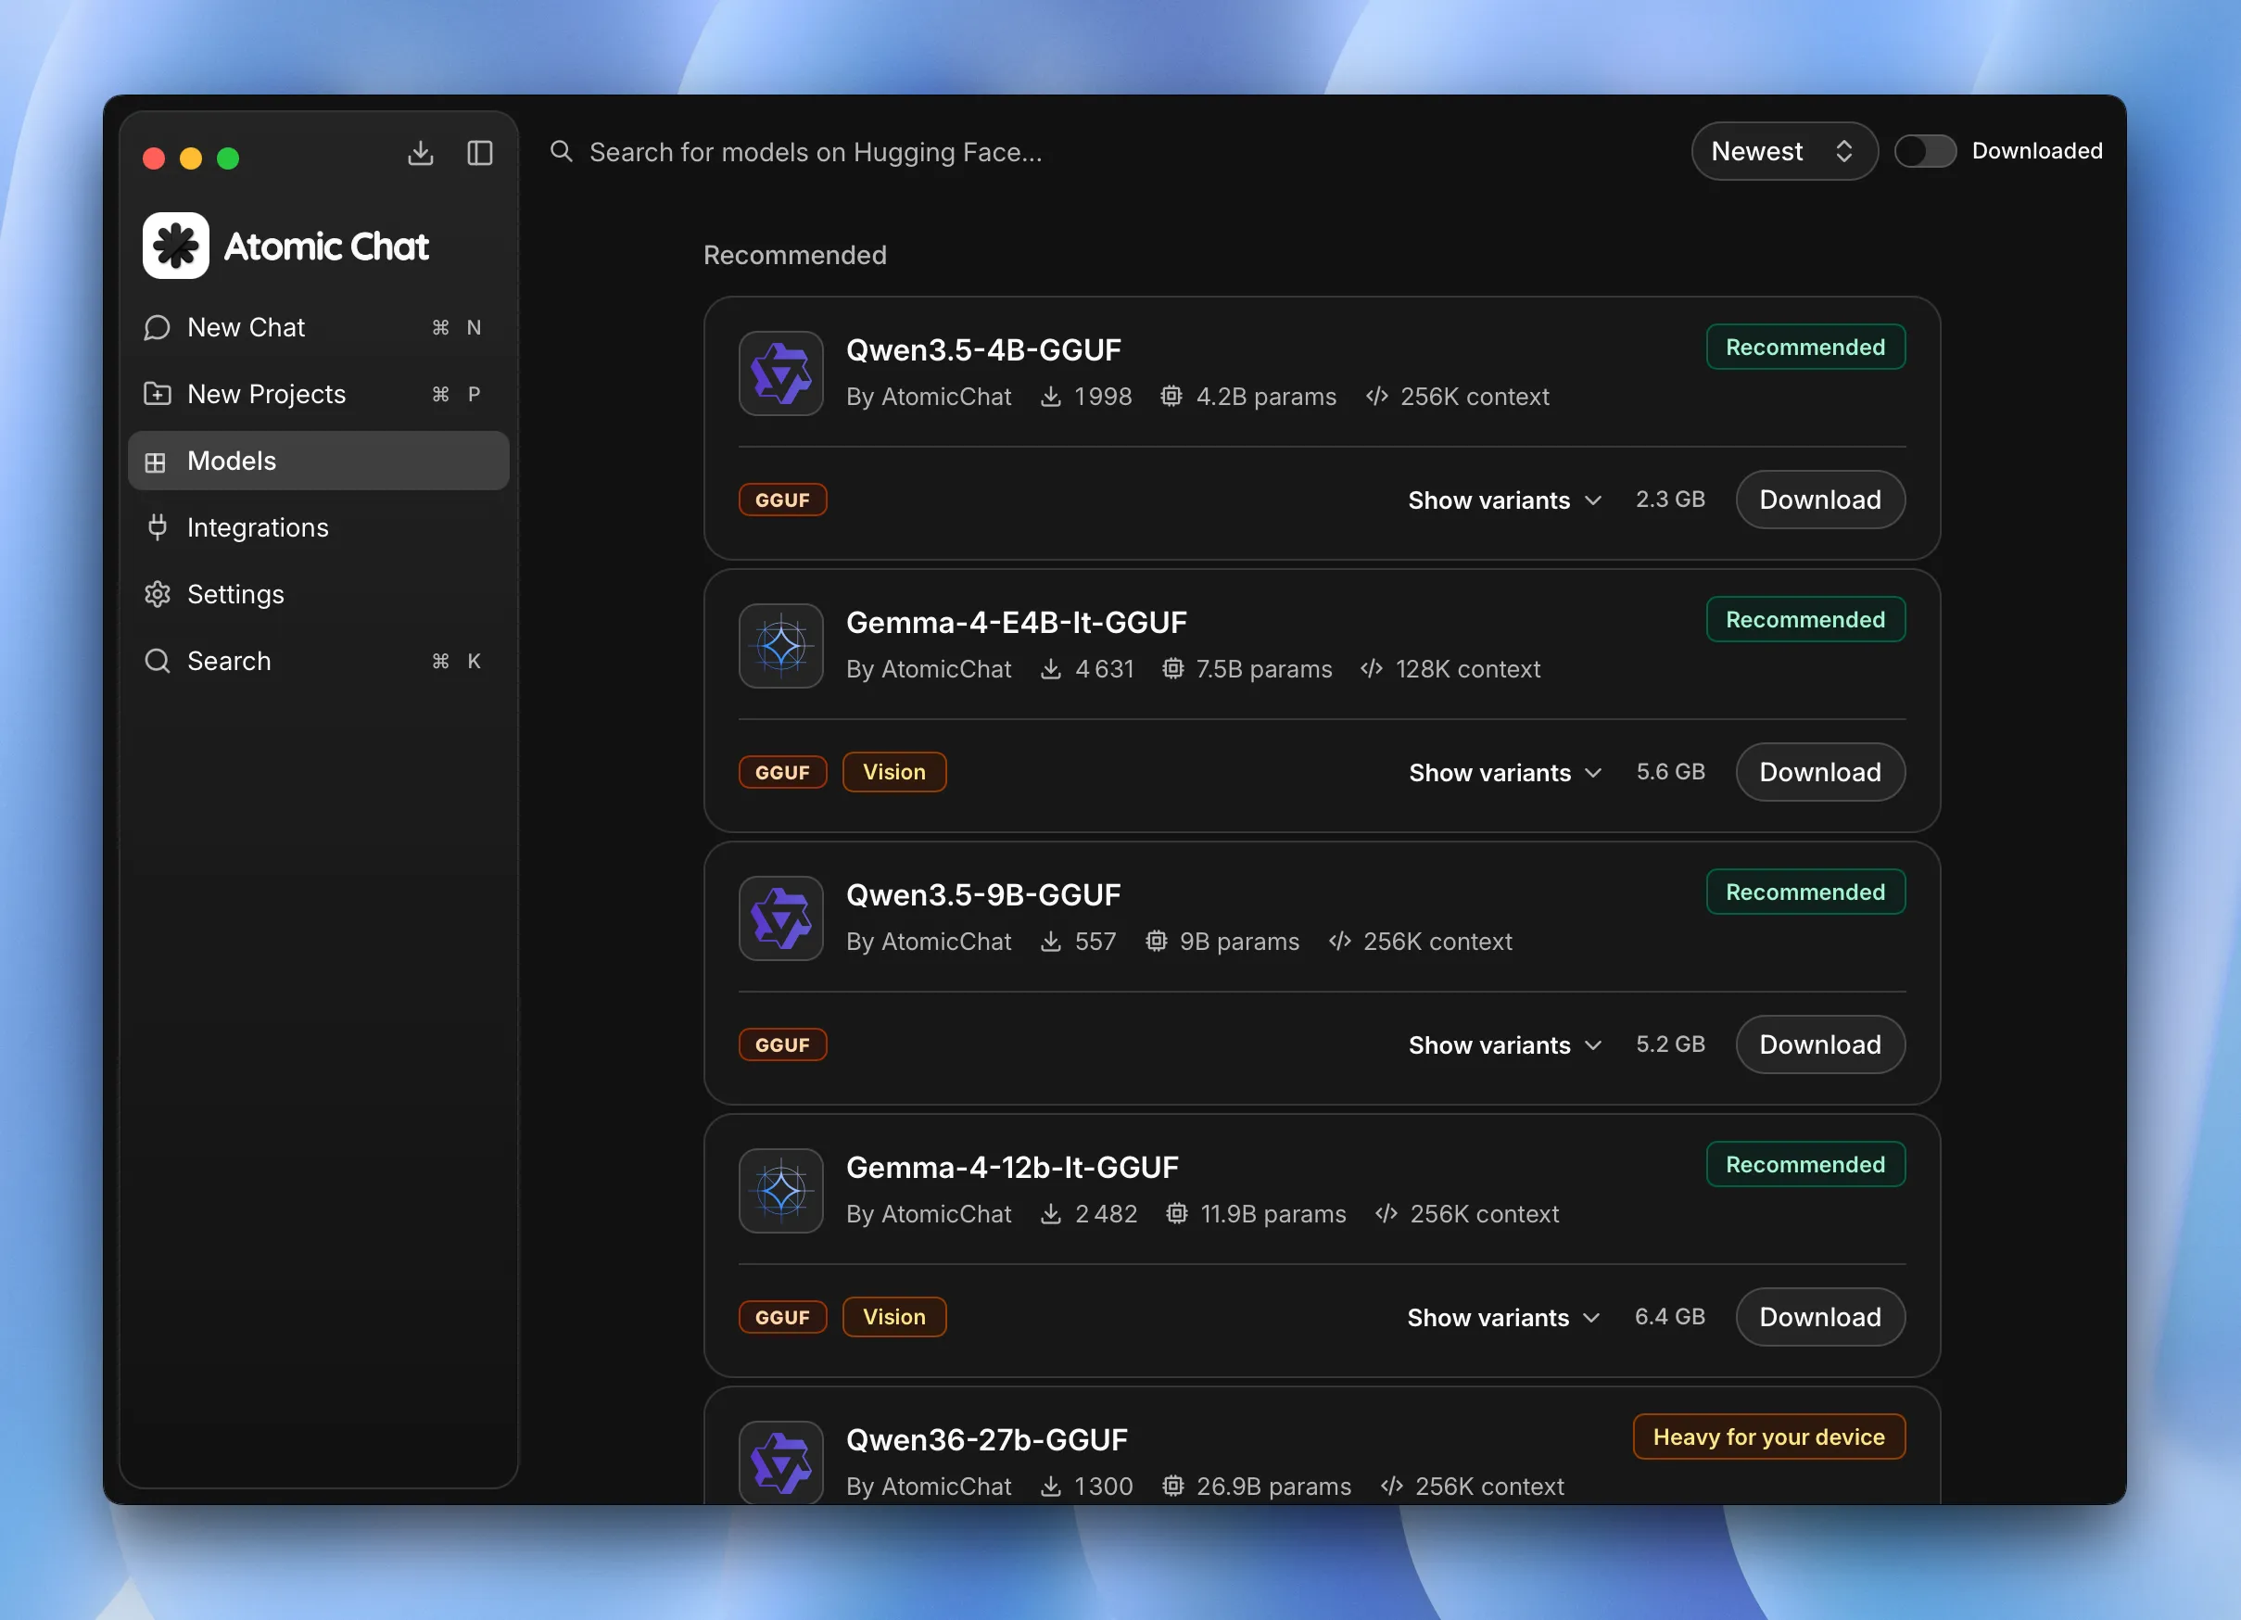This screenshot has height=1620, width=2241.
Task: Click the Qwen3.5-9B-GGUF model logo
Action: (x=780, y=918)
